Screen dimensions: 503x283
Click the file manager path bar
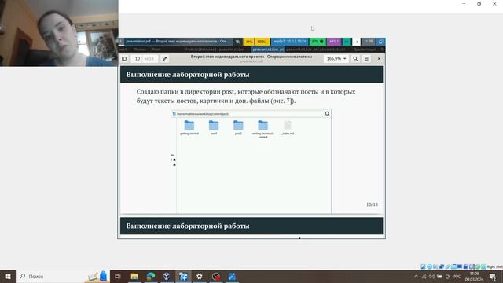coord(247,114)
